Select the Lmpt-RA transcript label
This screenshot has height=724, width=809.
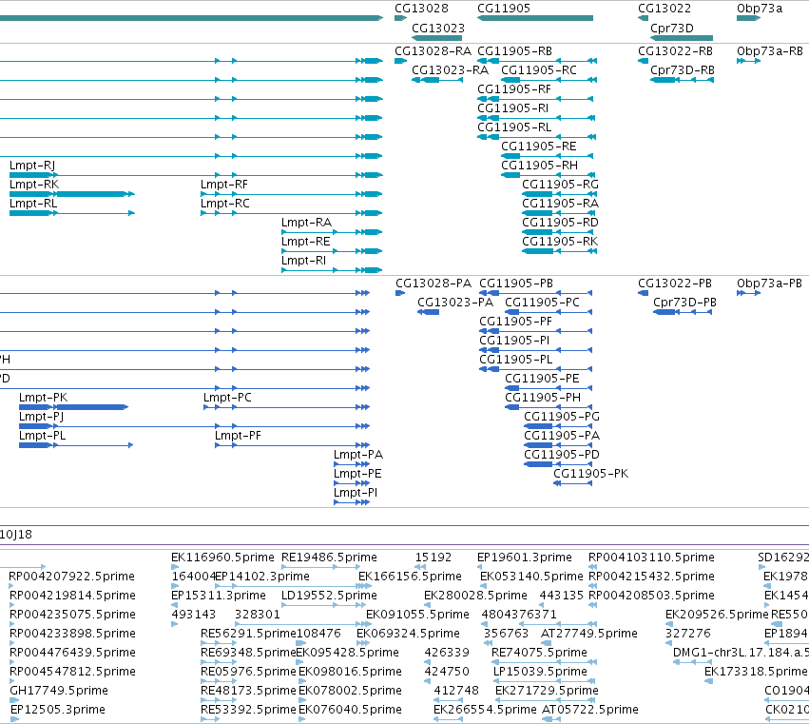tap(306, 223)
